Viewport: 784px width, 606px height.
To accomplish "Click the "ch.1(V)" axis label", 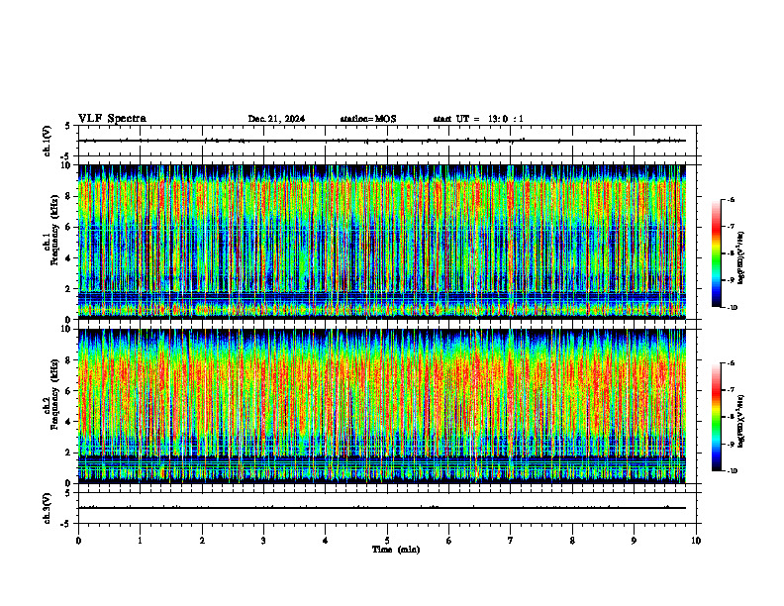I will pyautogui.click(x=47, y=141).
